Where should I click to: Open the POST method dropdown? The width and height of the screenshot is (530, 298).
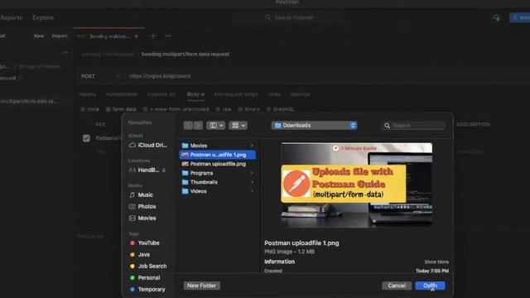tap(100, 76)
